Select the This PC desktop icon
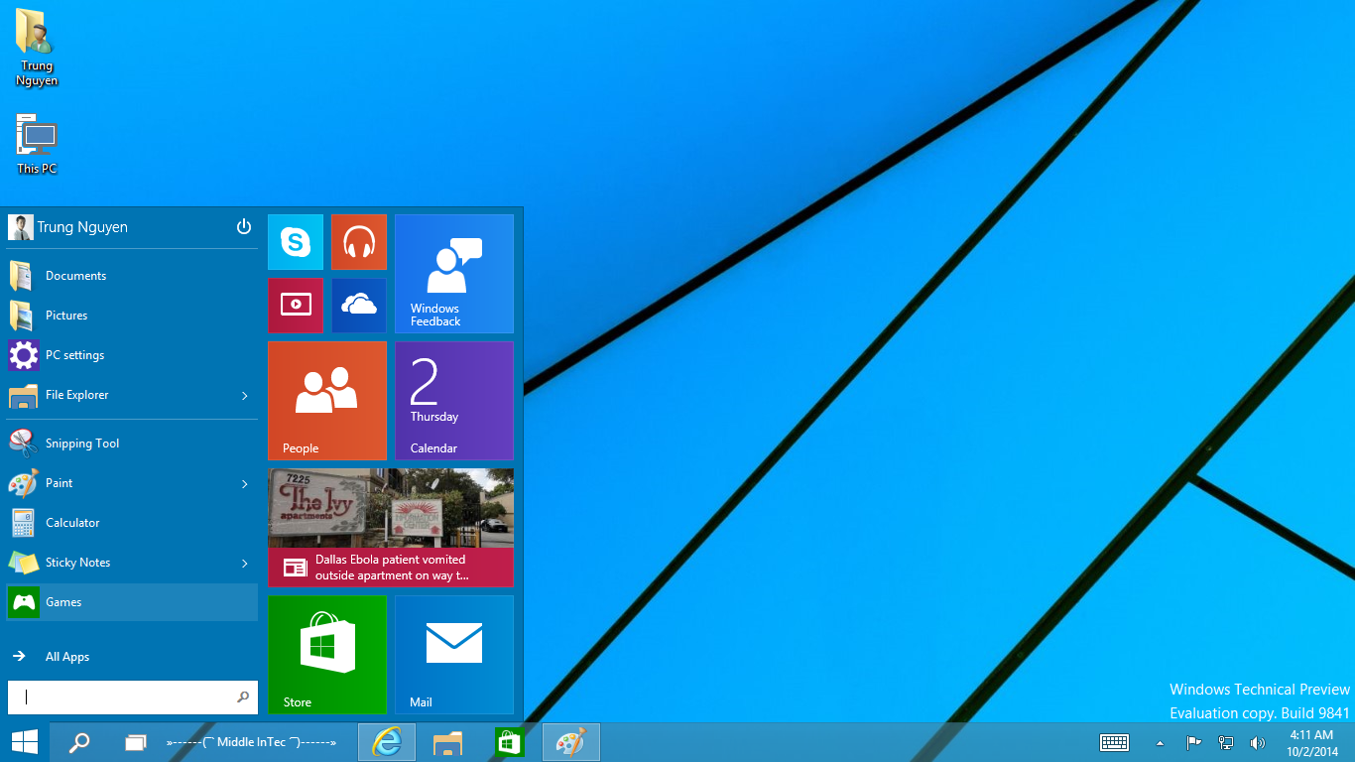 [x=37, y=144]
